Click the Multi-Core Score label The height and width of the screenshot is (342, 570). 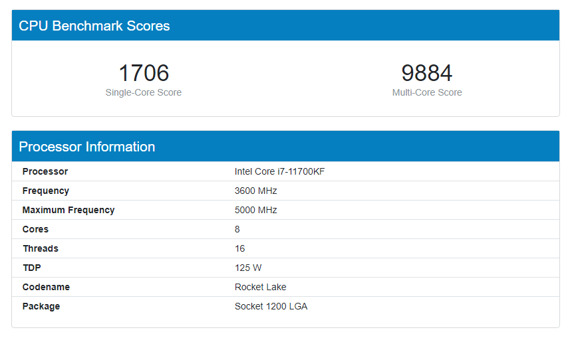coord(427,92)
